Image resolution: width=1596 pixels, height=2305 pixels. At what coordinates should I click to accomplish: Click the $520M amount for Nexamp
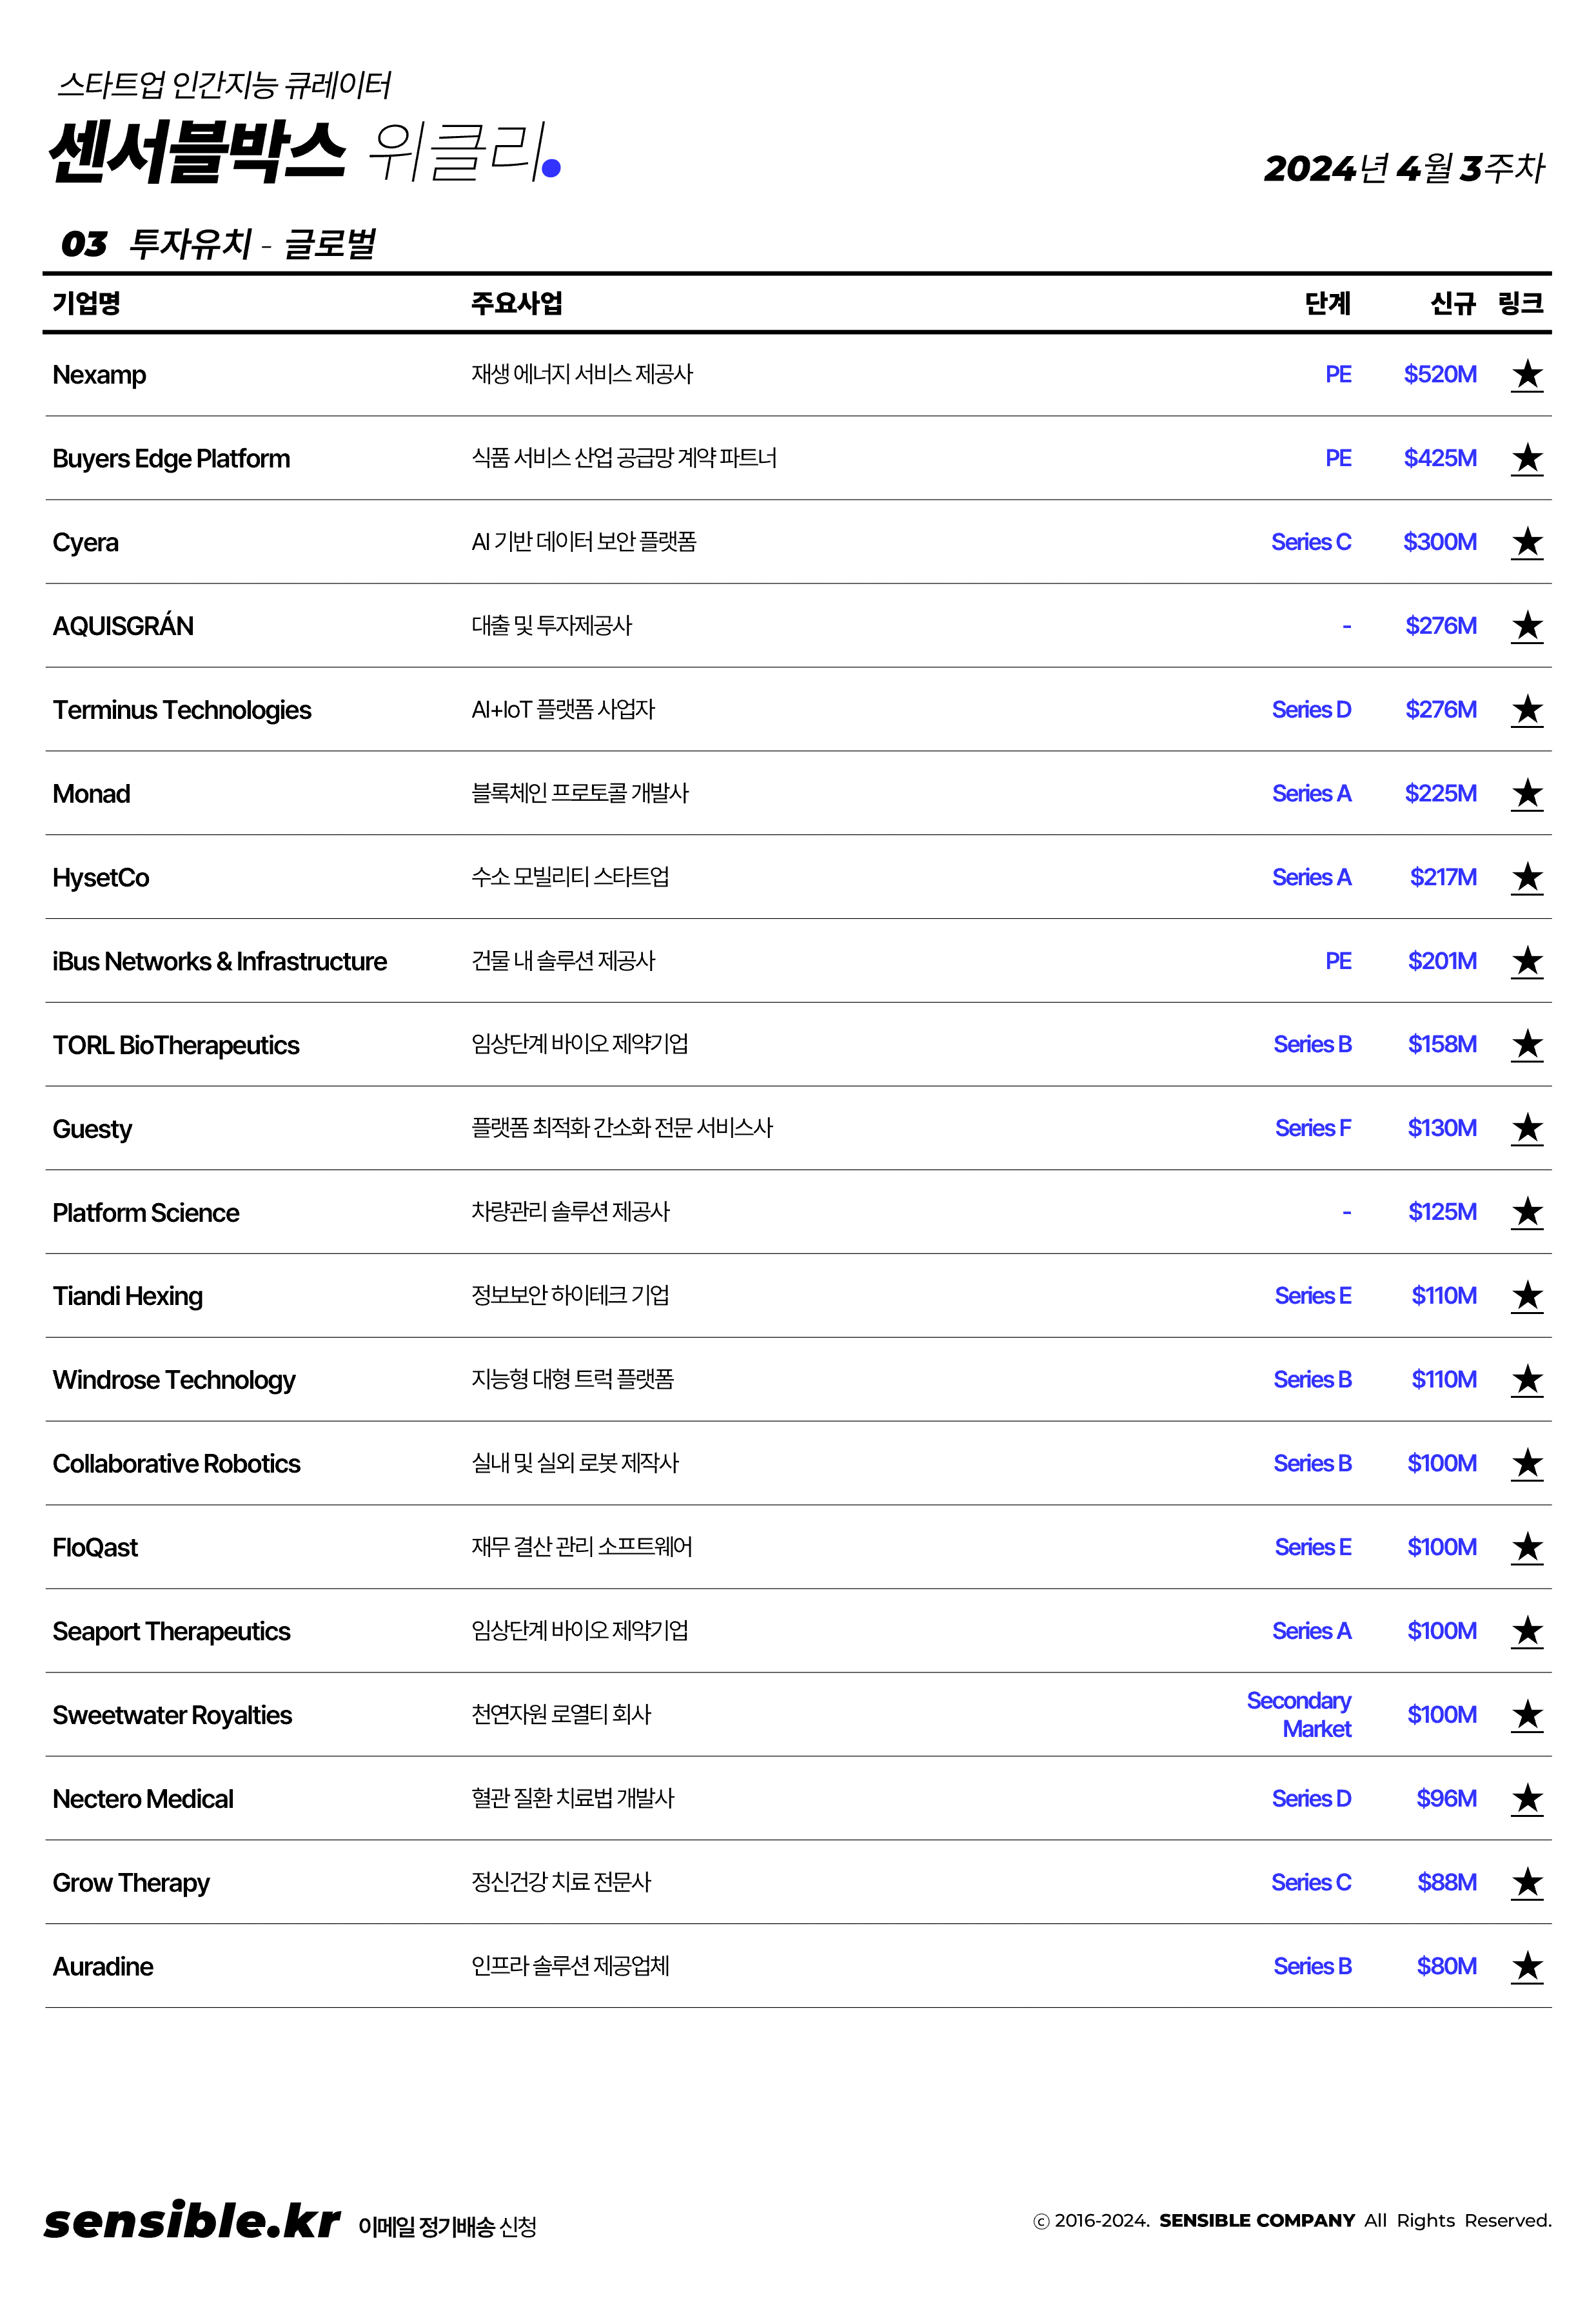click(1439, 375)
